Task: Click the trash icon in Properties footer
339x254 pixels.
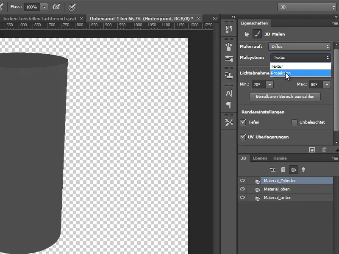Action: point(324,150)
